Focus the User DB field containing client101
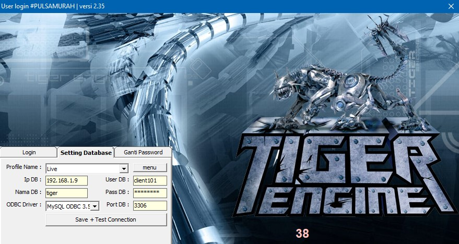The height and width of the screenshot is (244, 459). 149,180
